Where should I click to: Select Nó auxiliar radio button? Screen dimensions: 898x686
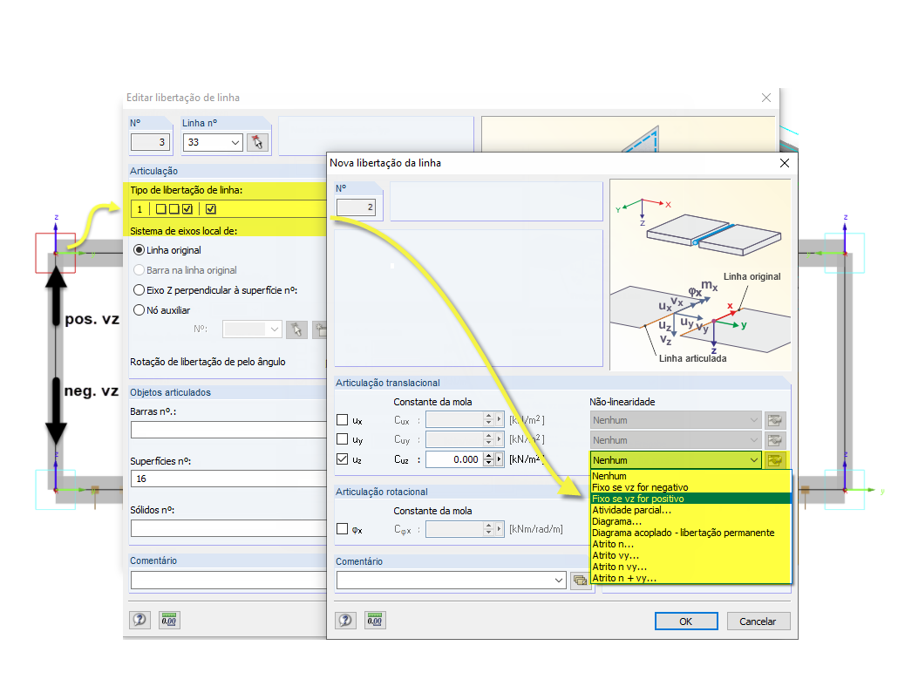pyautogui.click(x=139, y=310)
